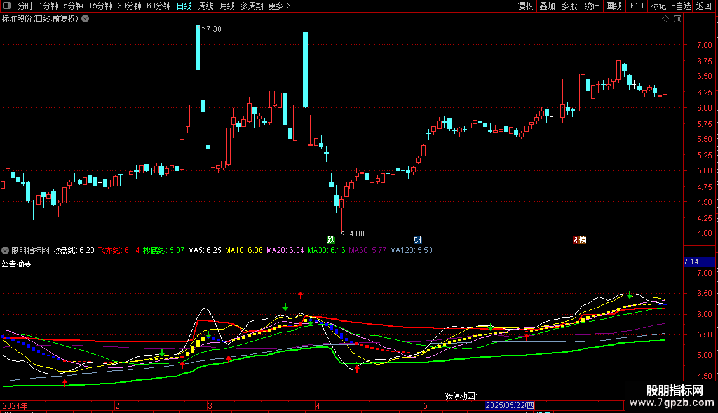
Task: Click the MA60: 5.77 value
Action: (x=368, y=250)
